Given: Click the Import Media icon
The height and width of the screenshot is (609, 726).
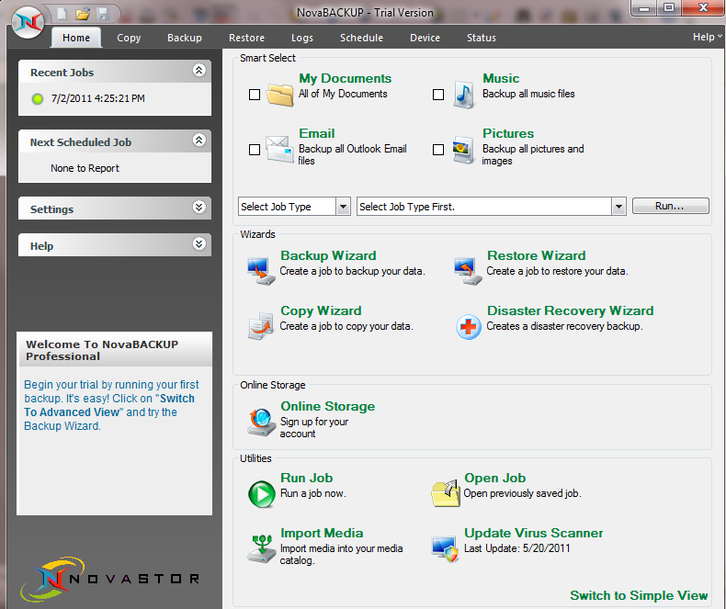Looking at the screenshot, I should (x=261, y=547).
